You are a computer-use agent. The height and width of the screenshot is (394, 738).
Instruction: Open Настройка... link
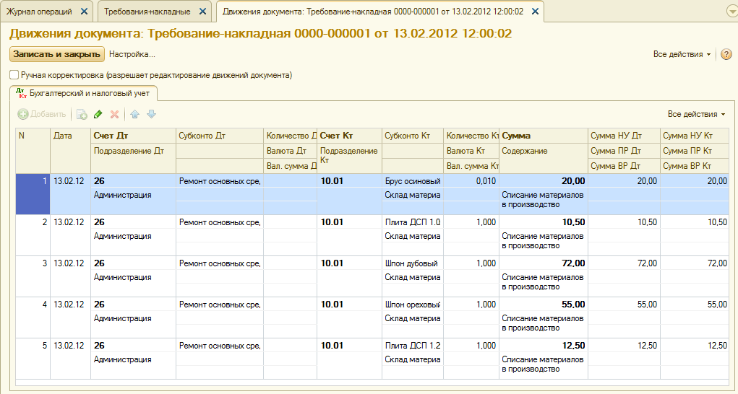tap(132, 54)
